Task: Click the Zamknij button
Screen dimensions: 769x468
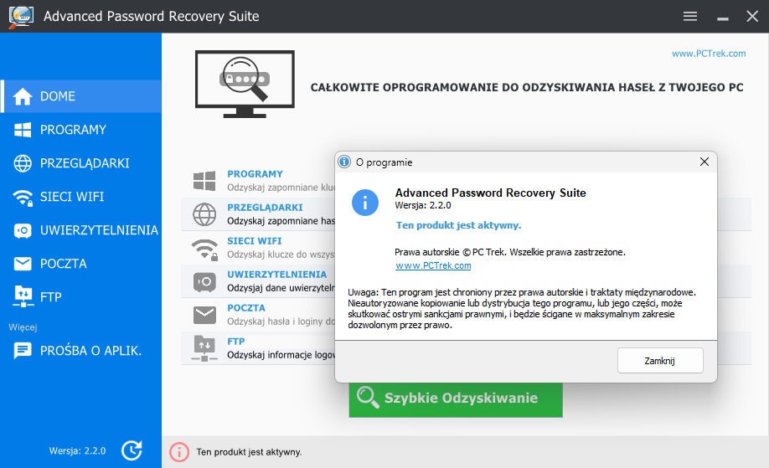Action: 660,361
